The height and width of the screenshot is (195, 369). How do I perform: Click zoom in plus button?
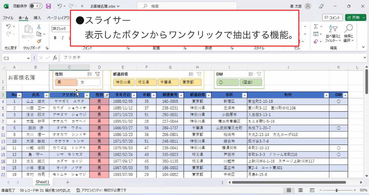[x=355, y=190]
